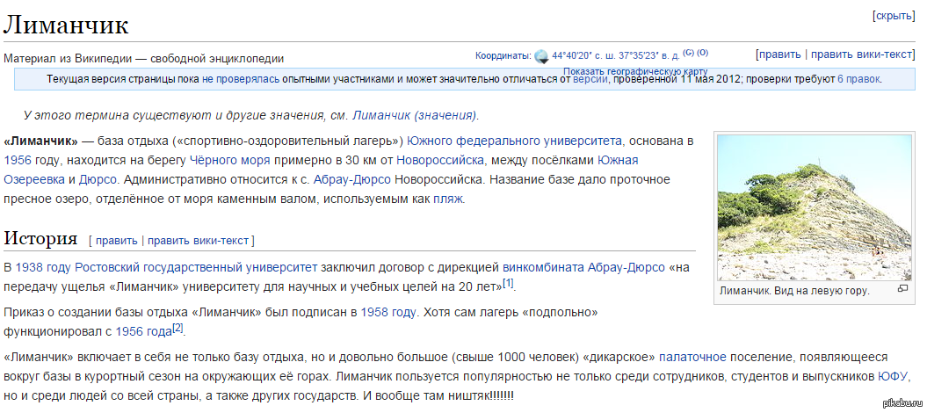The height and width of the screenshot is (413, 927).
Task: Click the 'палаточное' link
Action: click(x=692, y=357)
